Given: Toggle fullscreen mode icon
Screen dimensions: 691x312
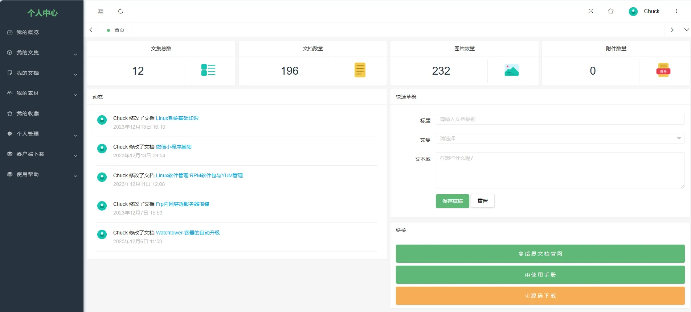Looking at the screenshot, I should [x=590, y=11].
